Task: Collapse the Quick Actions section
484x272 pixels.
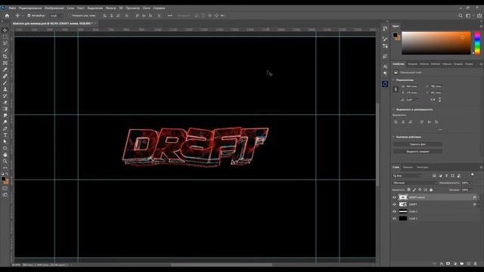Action: (x=393, y=137)
